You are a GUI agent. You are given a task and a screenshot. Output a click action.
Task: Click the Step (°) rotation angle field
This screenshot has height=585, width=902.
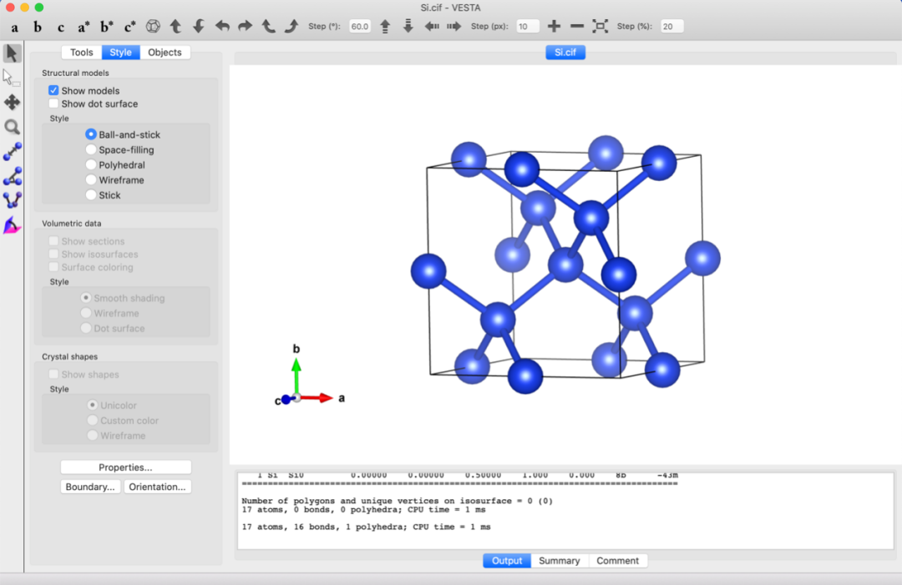[x=360, y=27]
